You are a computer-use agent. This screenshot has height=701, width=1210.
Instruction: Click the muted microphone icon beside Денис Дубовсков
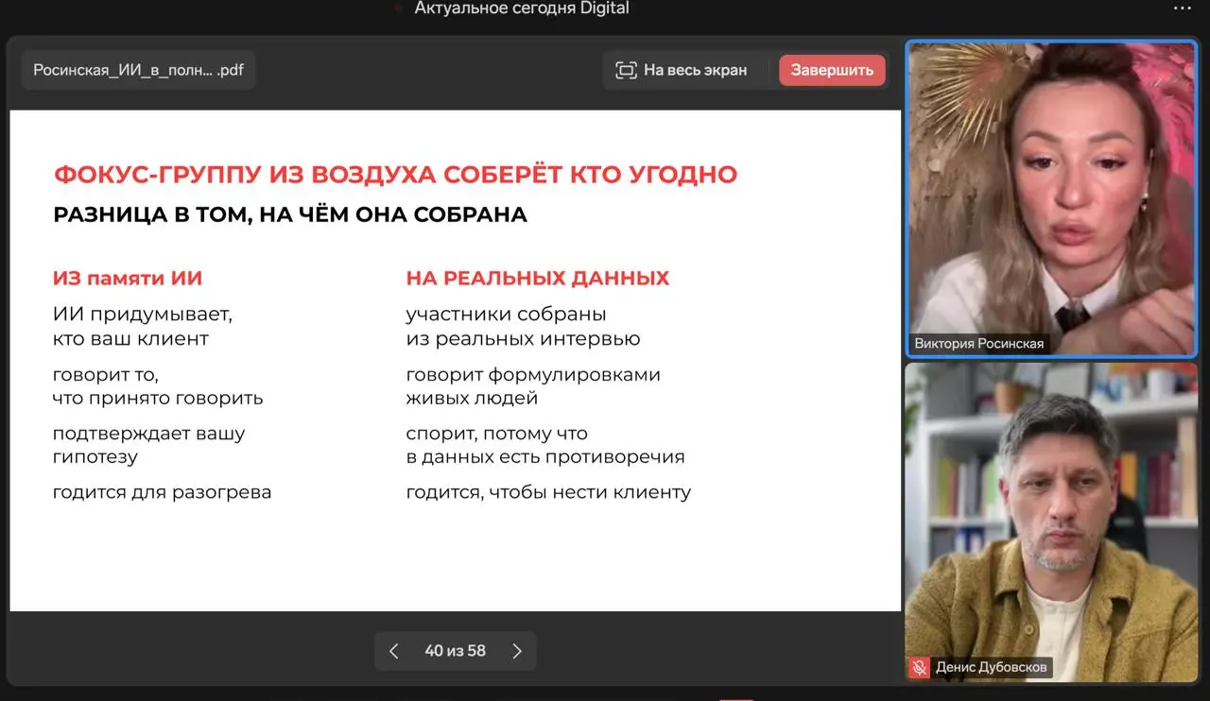[919, 667]
